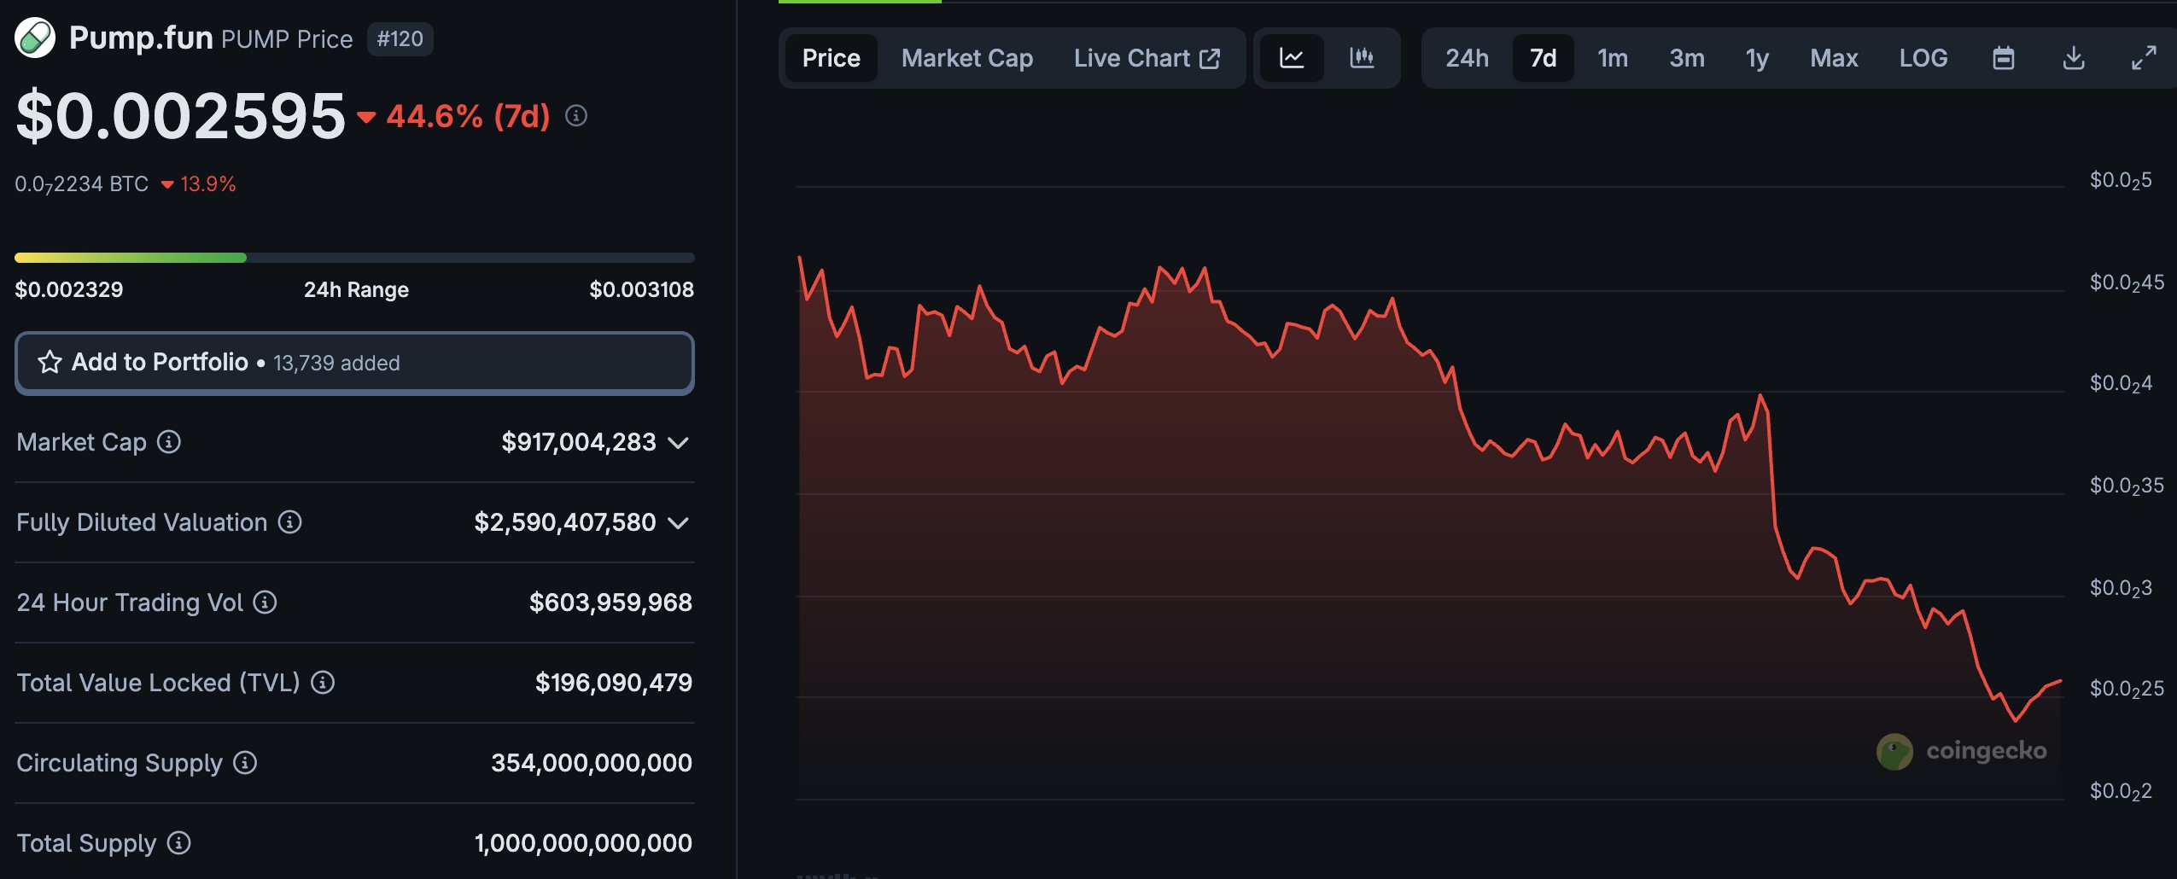The image size is (2177, 879).
Task: Select the 24h timeframe
Action: point(1467,58)
